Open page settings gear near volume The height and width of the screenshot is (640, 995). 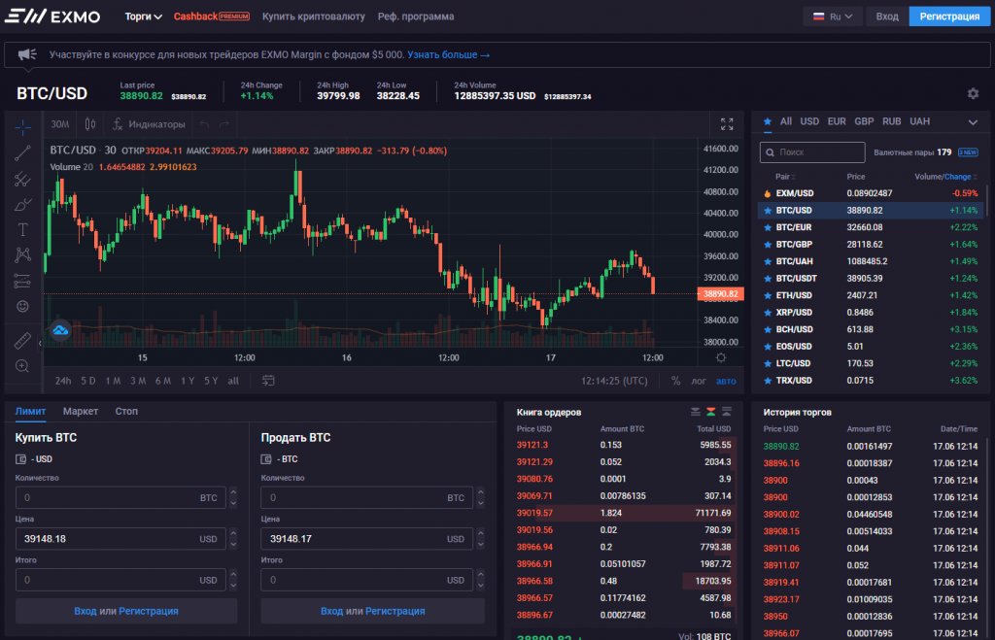point(973,93)
